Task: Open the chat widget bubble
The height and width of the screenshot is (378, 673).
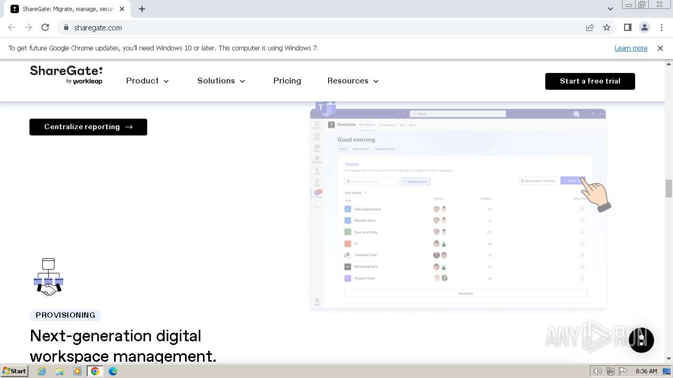Action: coord(641,340)
